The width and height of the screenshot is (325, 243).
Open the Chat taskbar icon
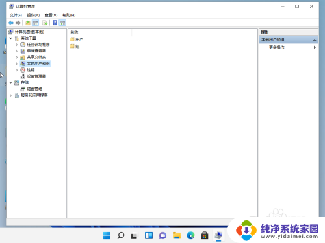162,235
